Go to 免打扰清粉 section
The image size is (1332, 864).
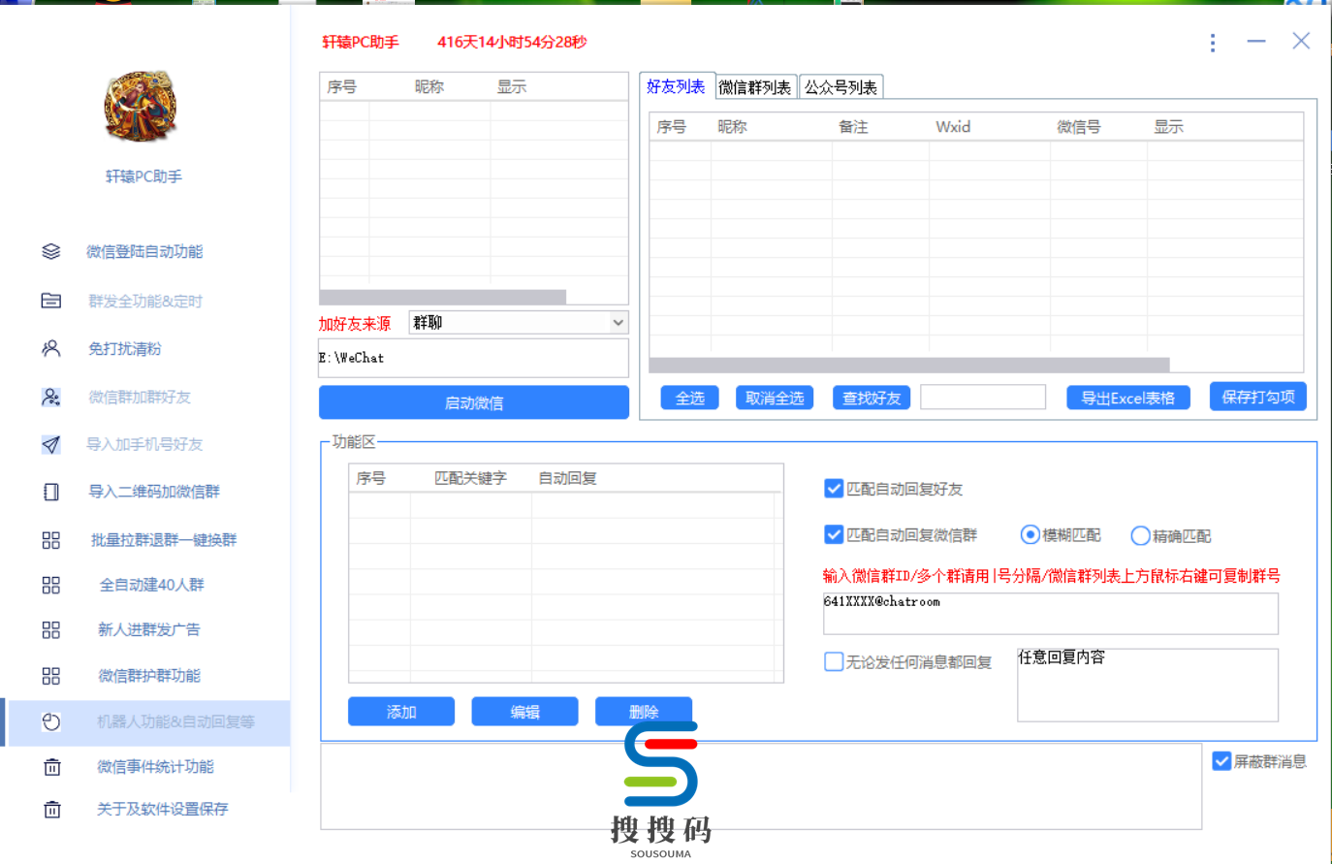tap(125, 348)
